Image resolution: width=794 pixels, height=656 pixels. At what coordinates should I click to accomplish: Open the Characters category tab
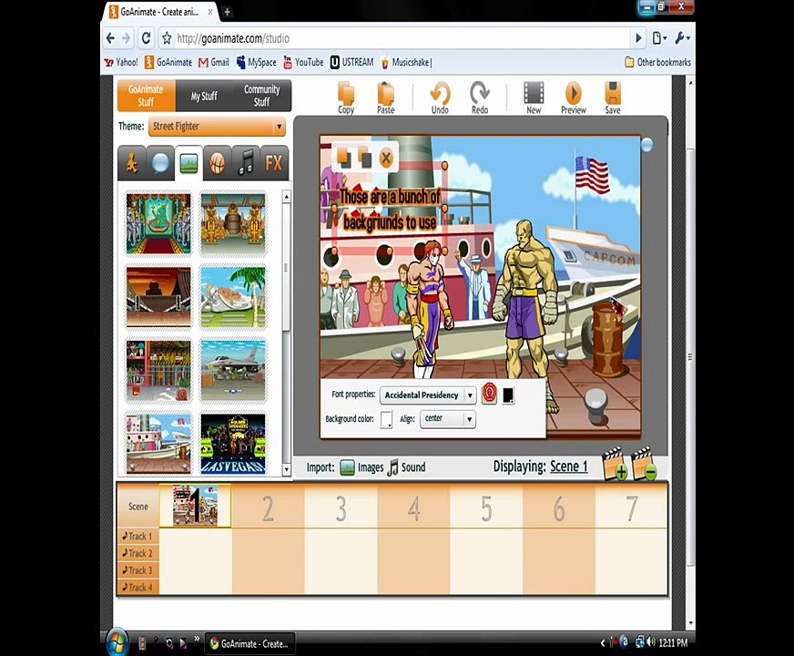point(132,163)
